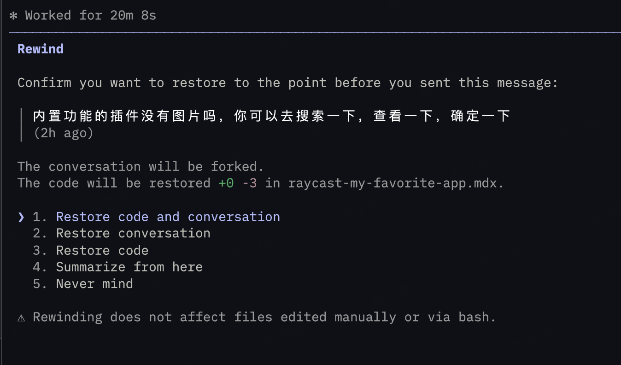Select the ❯ selection pointer arrow
This screenshot has height=365, width=621.
pyautogui.click(x=20, y=217)
